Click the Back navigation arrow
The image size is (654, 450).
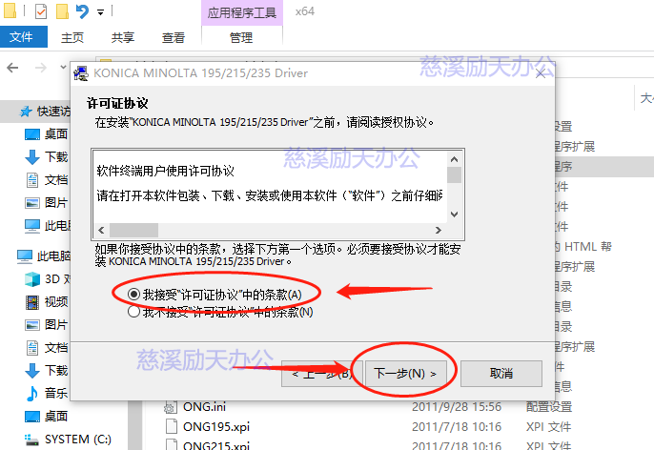pos(13,68)
